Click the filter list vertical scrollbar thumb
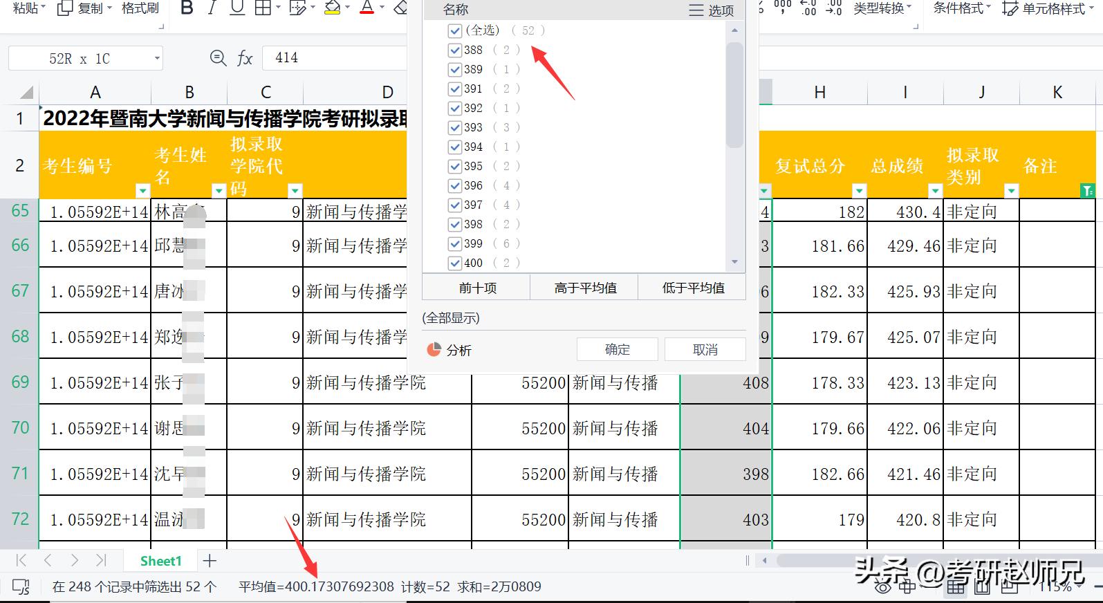This screenshot has height=603, width=1103. tap(734, 95)
